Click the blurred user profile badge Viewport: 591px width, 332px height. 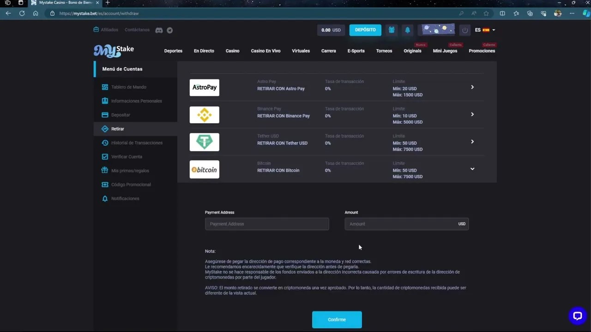pyautogui.click(x=436, y=30)
